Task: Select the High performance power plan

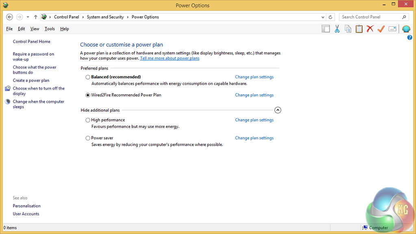Action: (88, 120)
